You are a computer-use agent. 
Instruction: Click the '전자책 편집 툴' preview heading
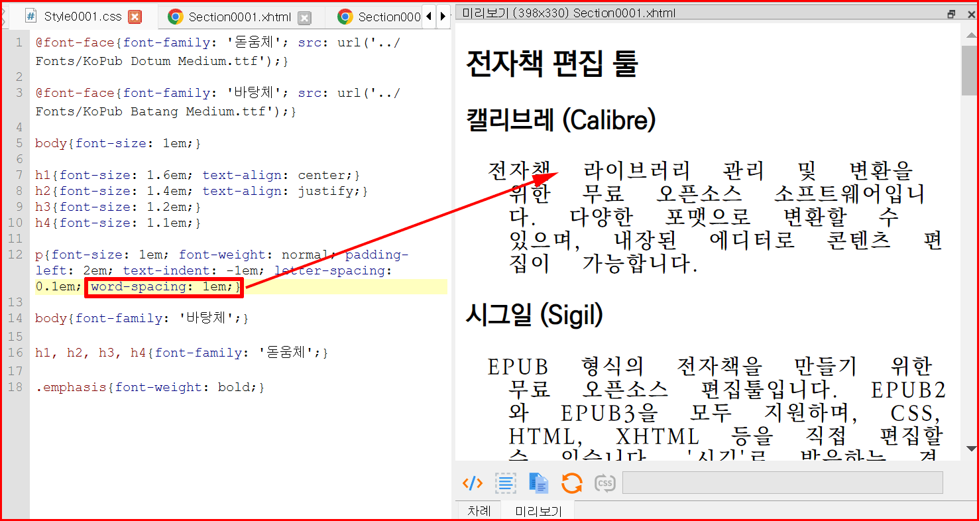click(551, 64)
